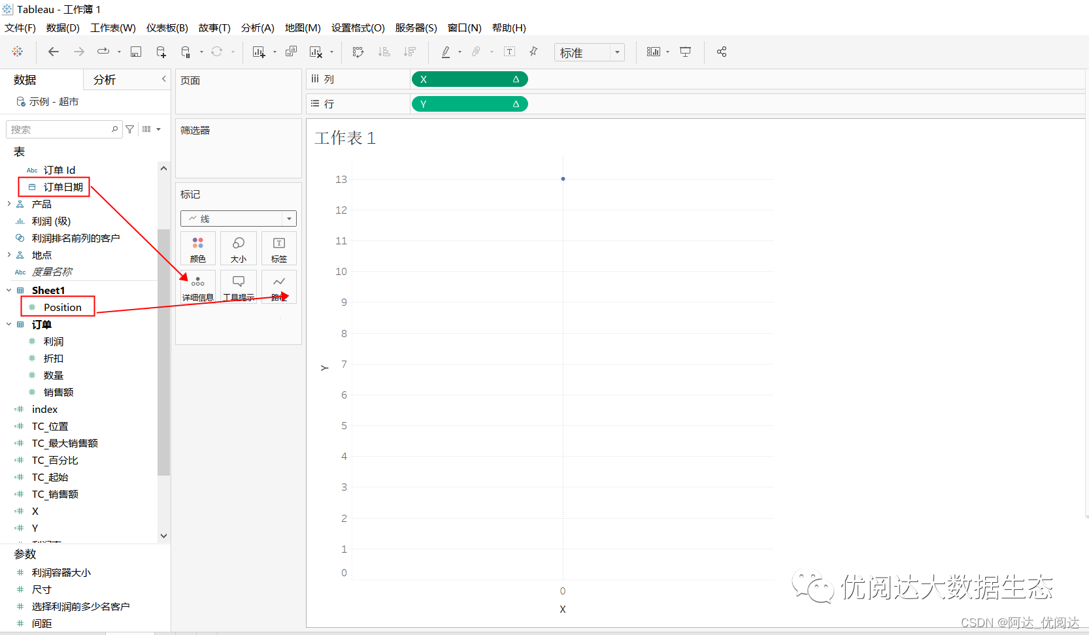
Task: Open Show Me cards icon
Action: [654, 52]
